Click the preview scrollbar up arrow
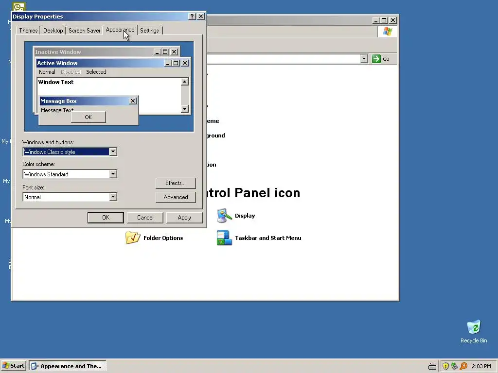498x373 pixels. point(184,82)
